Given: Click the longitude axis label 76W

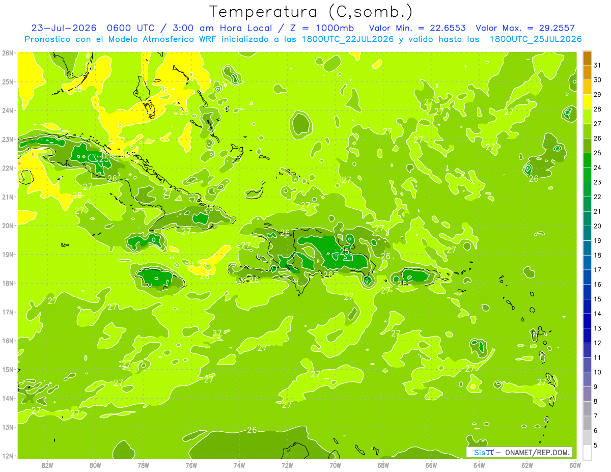Looking at the screenshot, I should point(191,465).
